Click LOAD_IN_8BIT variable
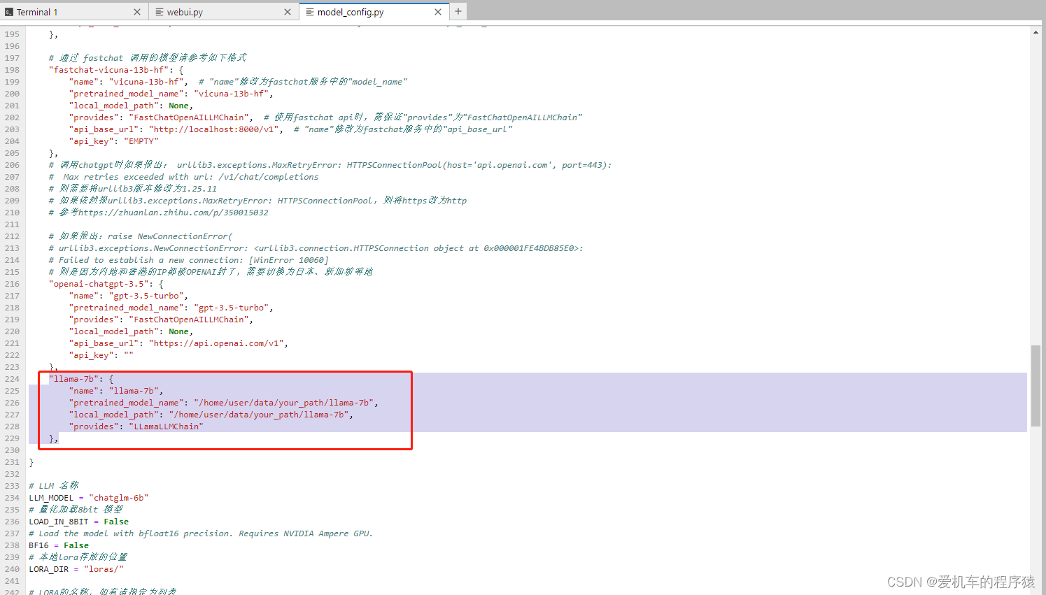1046x595 pixels. (x=59, y=522)
